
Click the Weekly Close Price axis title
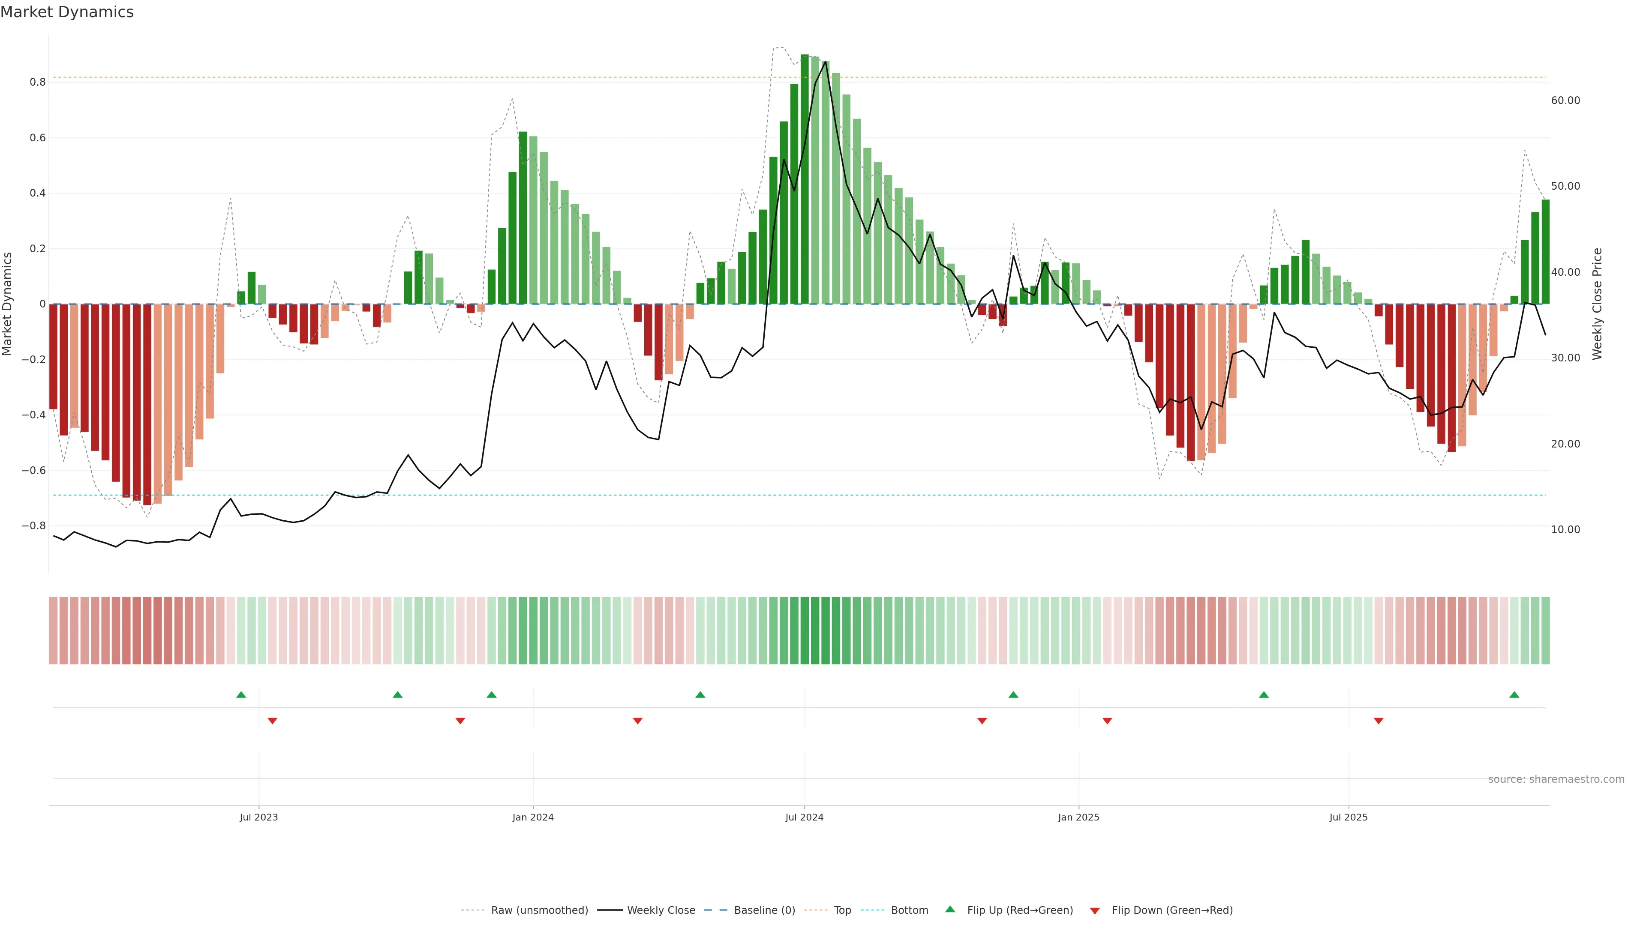(1597, 304)
